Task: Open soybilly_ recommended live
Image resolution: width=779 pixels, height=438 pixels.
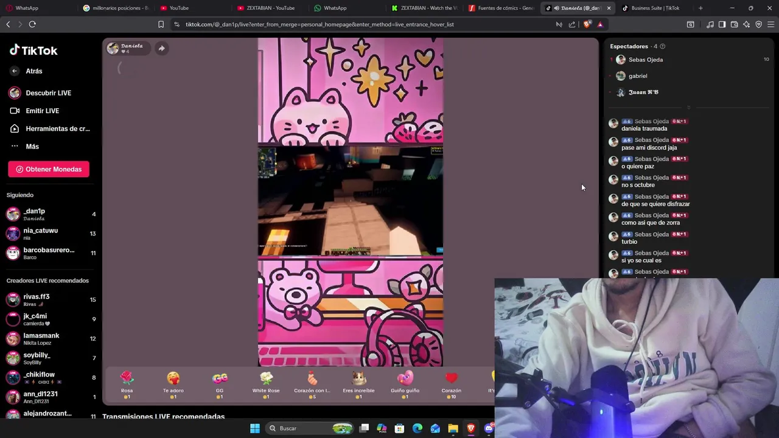Action: tap(50, 358)
